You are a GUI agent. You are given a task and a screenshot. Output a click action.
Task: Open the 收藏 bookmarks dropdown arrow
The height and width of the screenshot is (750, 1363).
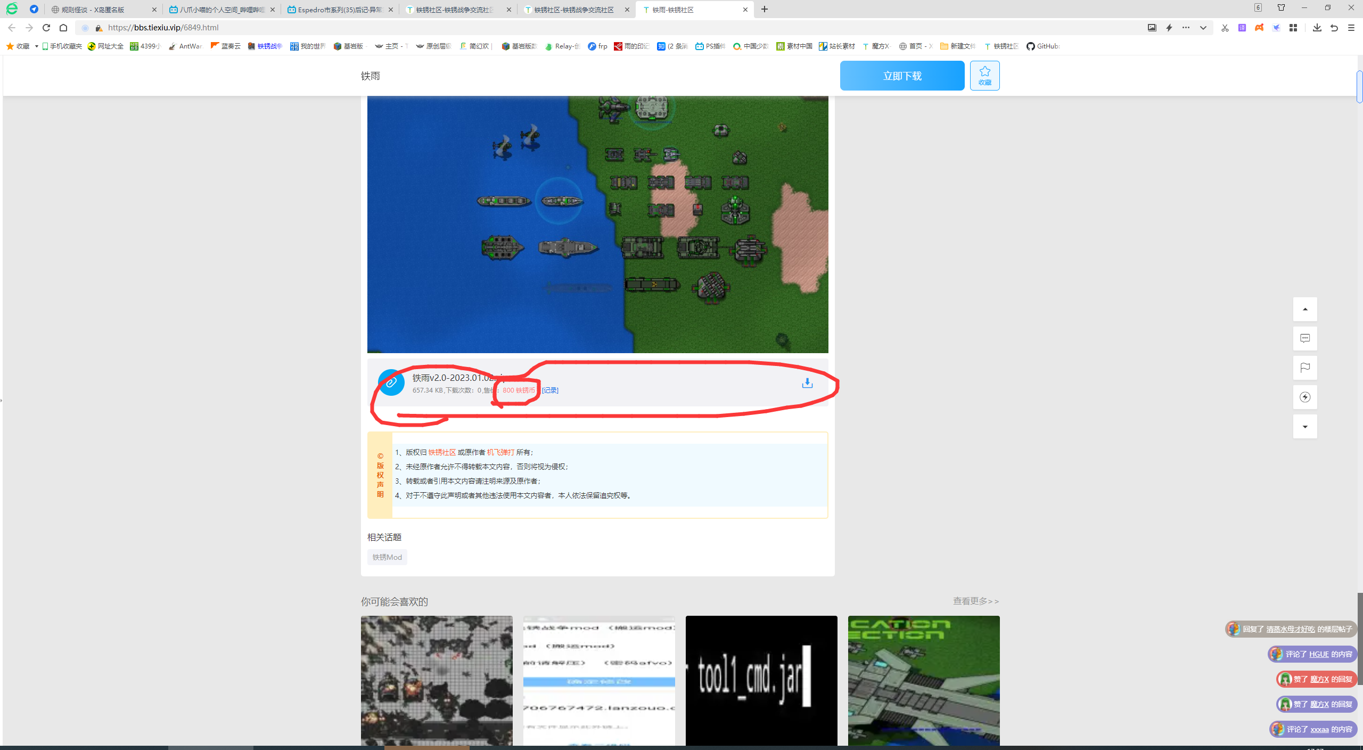coord(36,46)
